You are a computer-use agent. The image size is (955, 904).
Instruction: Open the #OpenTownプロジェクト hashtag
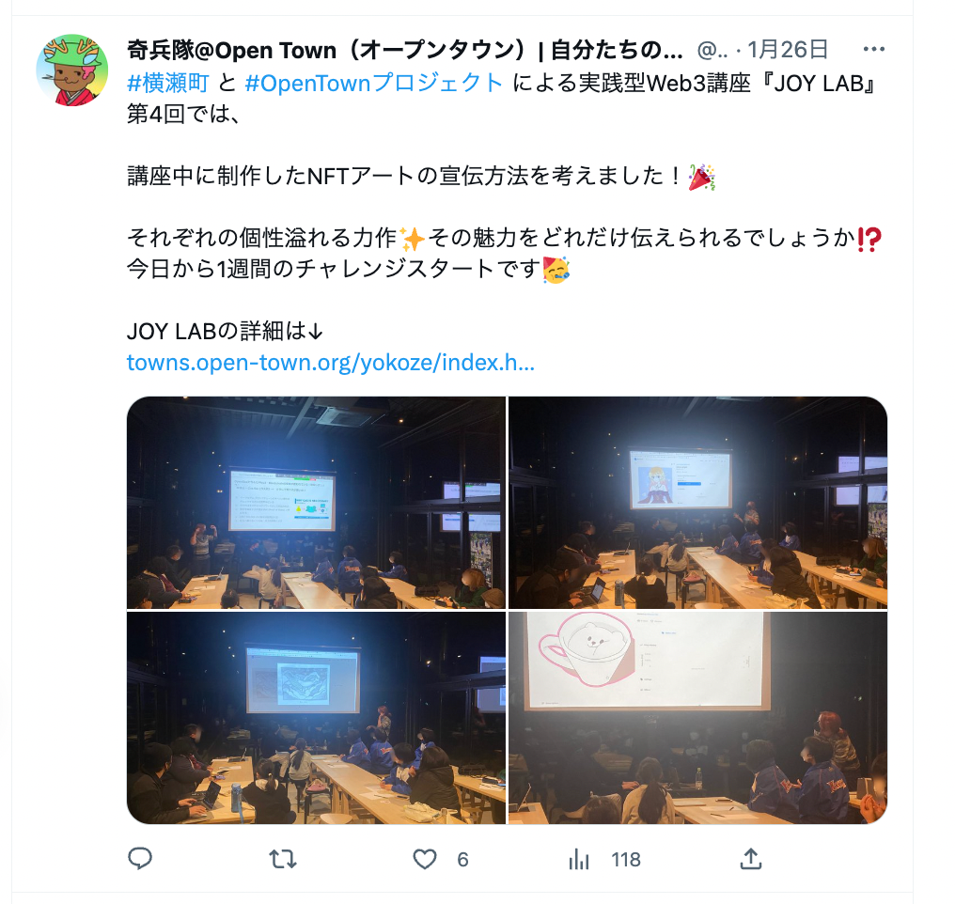pos(373,83)
